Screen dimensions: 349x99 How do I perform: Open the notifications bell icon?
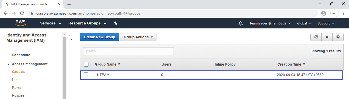(240, 23)
